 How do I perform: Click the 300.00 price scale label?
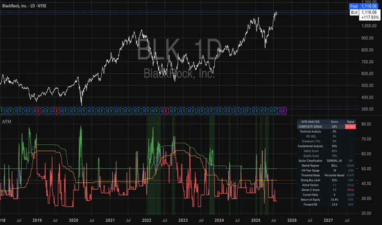tap(367, 109)
